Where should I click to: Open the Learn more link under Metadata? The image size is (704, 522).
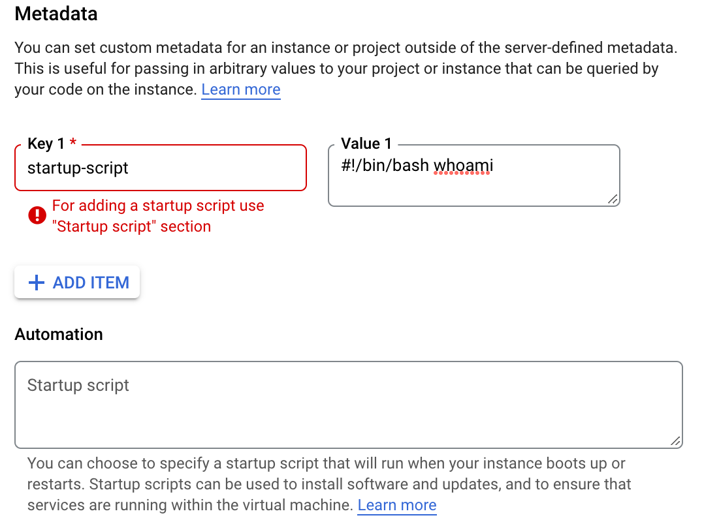[240, 89]
